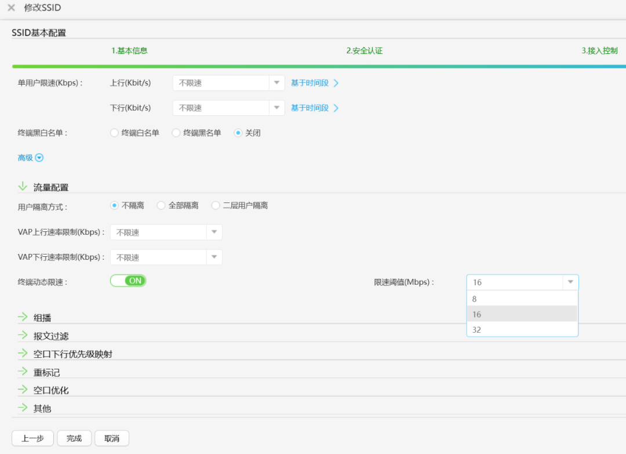626x454 pixels.
Task: Choose 32 in the 限速阈值 list
Action: pos(522,329)
